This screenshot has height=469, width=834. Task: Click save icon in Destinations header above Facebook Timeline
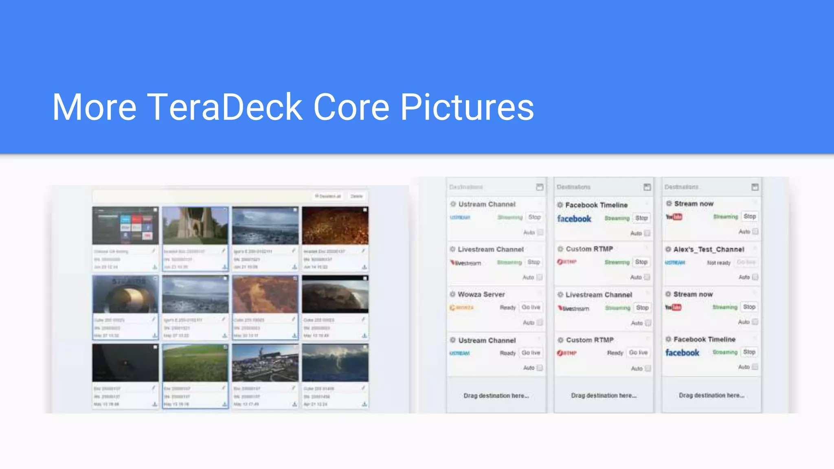coord(647,187)
